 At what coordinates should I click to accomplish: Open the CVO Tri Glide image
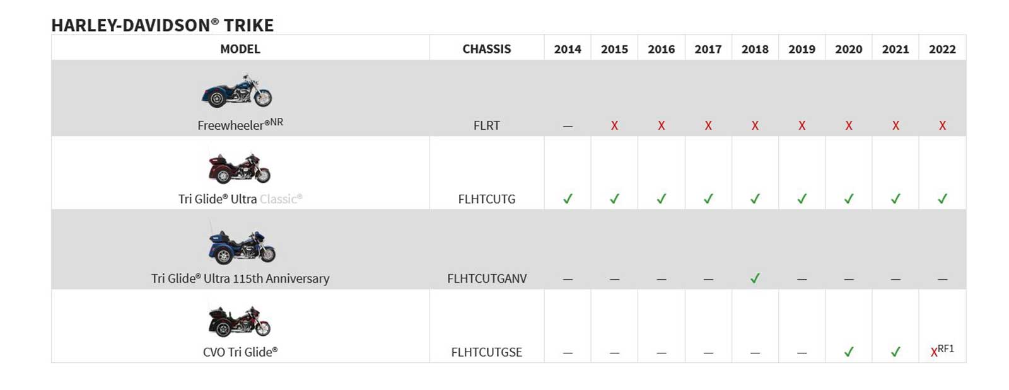click(240, 321)
